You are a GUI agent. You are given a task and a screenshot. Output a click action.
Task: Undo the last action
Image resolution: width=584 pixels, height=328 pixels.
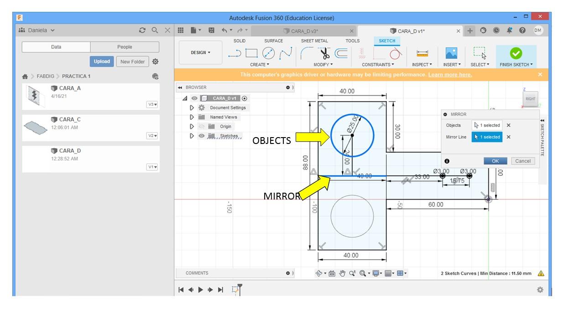point(224,31)
